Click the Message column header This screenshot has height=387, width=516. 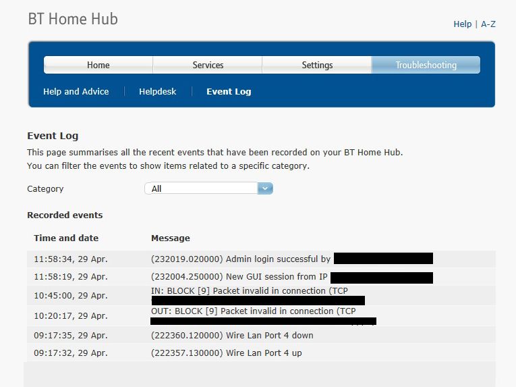pyautogui.click(x=171, y=238)
